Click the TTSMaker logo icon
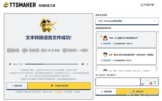This screenshot has width=162, height=101. tap(6, 5)
